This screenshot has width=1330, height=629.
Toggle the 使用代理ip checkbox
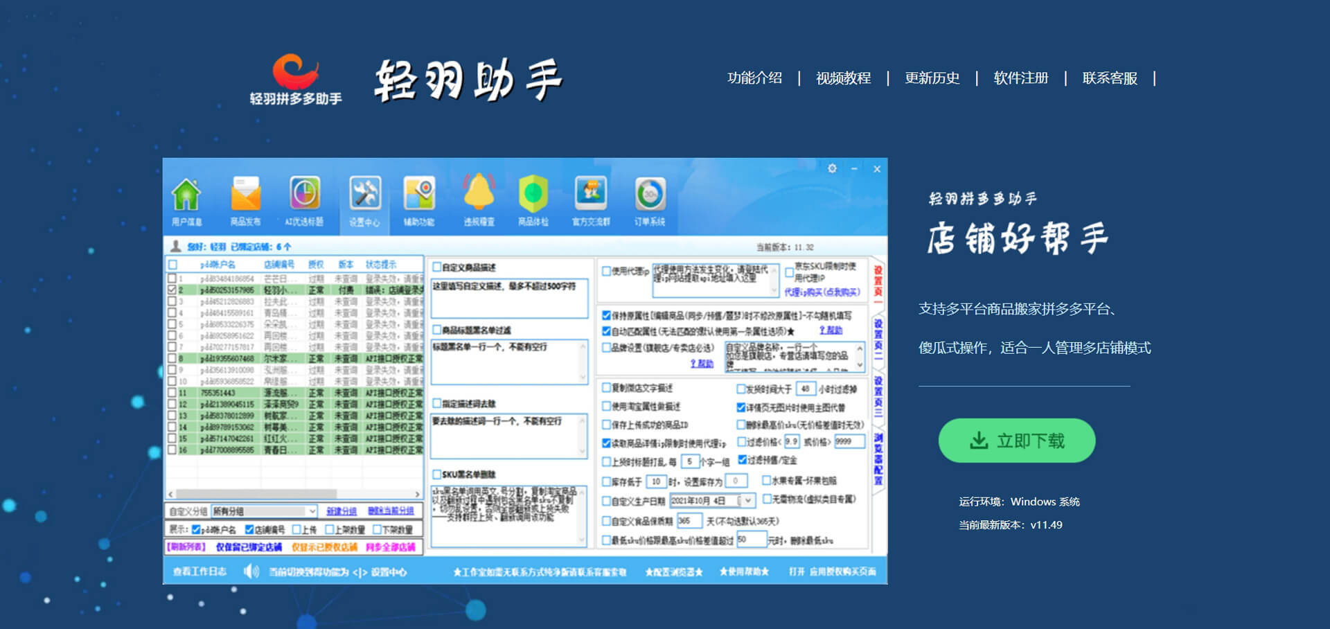tap(606, 271)
